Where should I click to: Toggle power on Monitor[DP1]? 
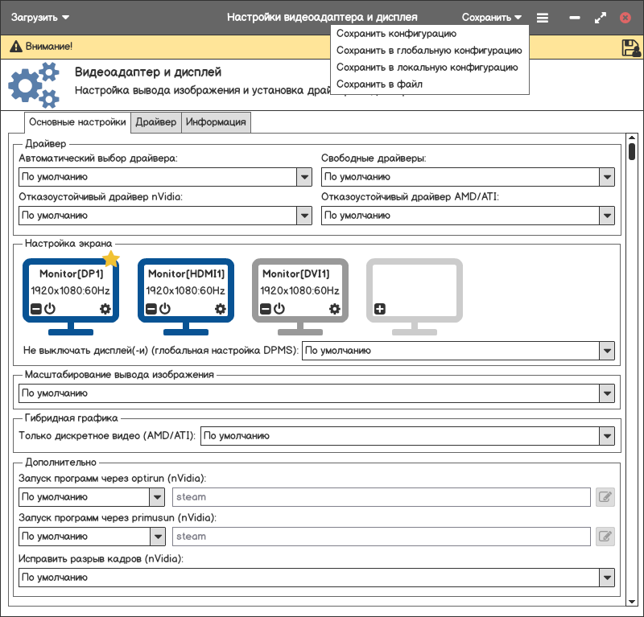[x=49, y=309]
